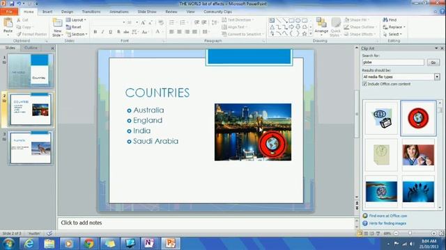
Task: Select the oval shape in gallery
Action: [x=298, y=20]
